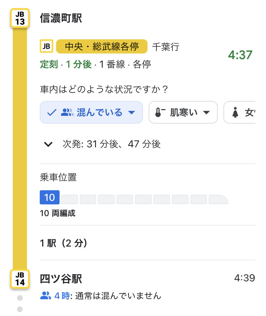Image resolution: width=266 pixels, height=316 pixels.
Task: Click the checkmark on 混んでいる chip
Action: pyautogui.click(x=52, y=112)
